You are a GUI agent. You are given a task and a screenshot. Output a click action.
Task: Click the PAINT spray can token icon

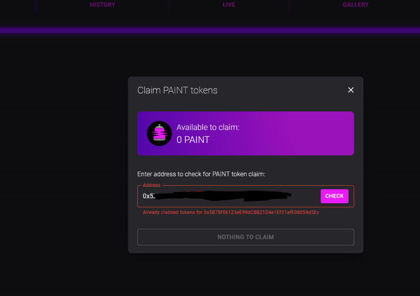pos(159,133)
